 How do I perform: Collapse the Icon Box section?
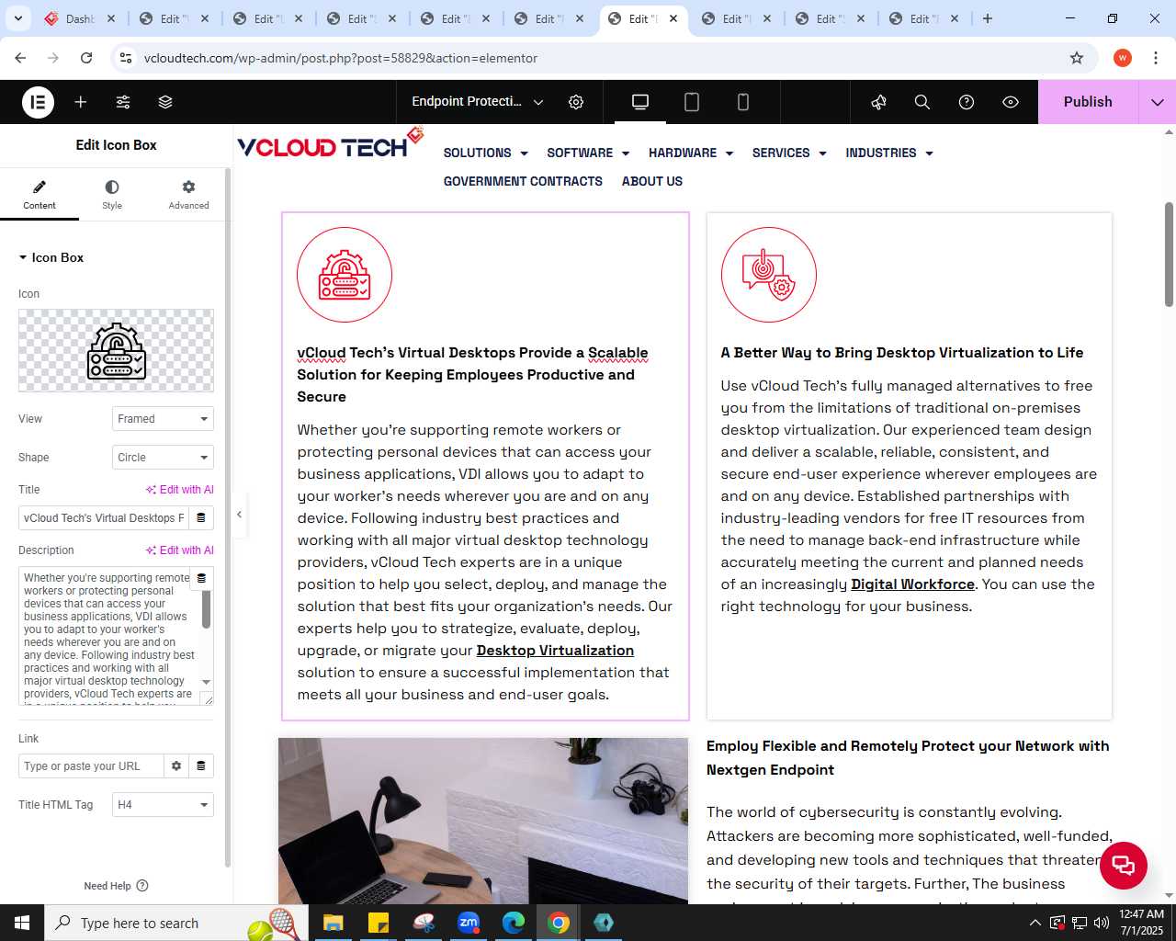(x=51, y=257)
